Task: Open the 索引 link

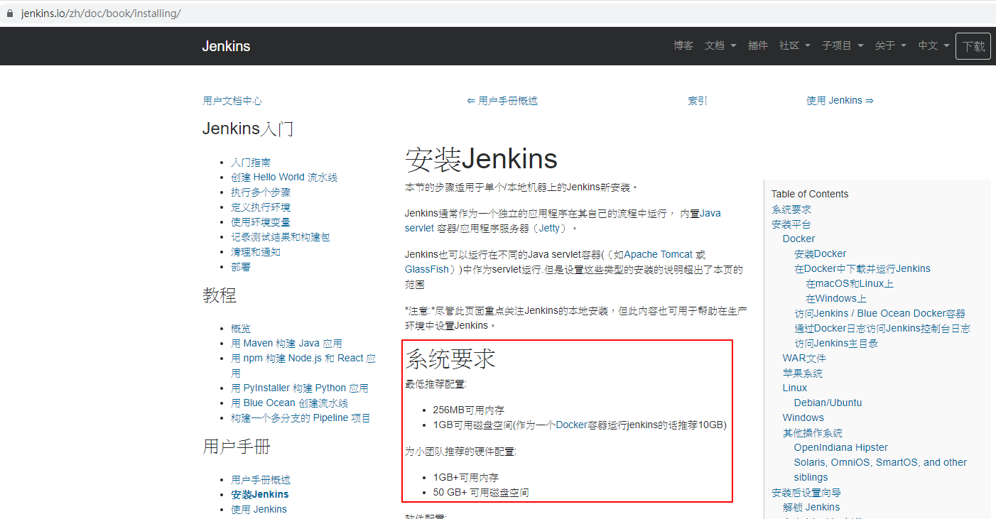Action: [698, 101]
